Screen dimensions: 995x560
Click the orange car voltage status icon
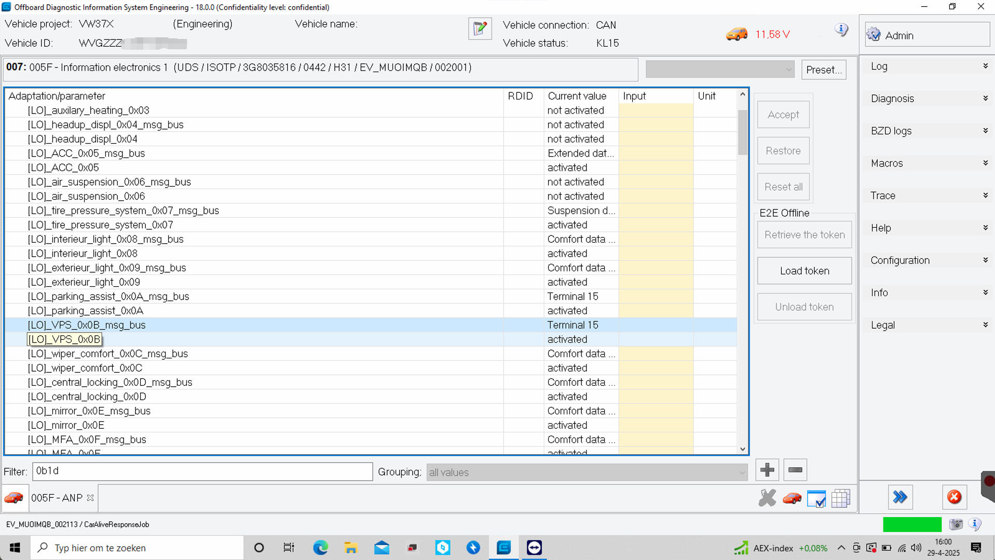(737, 34)
